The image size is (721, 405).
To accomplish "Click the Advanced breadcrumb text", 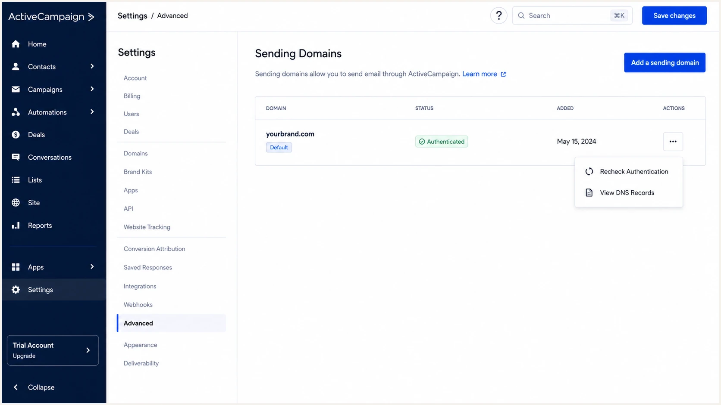I will pos(172,15).
